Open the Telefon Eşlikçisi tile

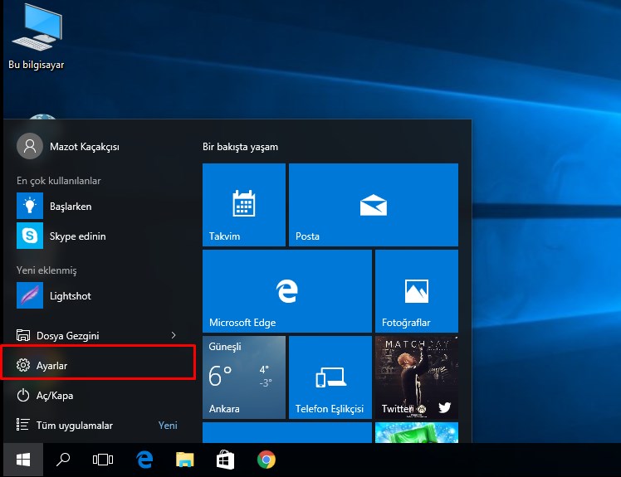330,377
